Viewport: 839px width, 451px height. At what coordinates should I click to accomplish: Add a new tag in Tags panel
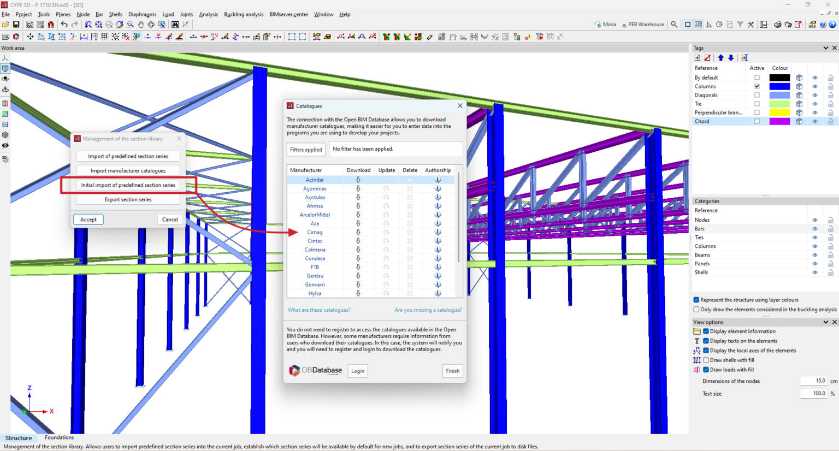(698, 58)
